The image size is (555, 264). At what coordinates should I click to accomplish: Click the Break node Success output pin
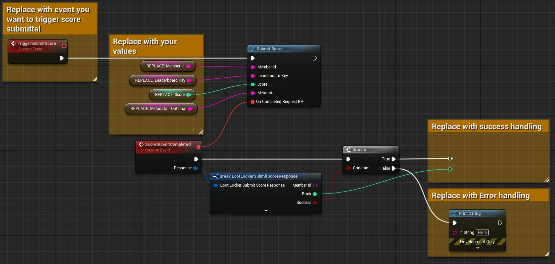pos(315,203)
